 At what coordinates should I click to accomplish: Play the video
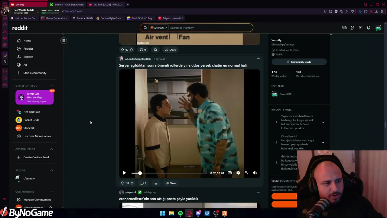[x=124, y=173]
